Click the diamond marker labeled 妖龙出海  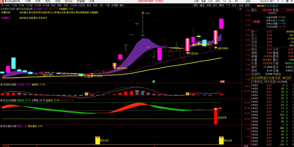click(216, 109)
